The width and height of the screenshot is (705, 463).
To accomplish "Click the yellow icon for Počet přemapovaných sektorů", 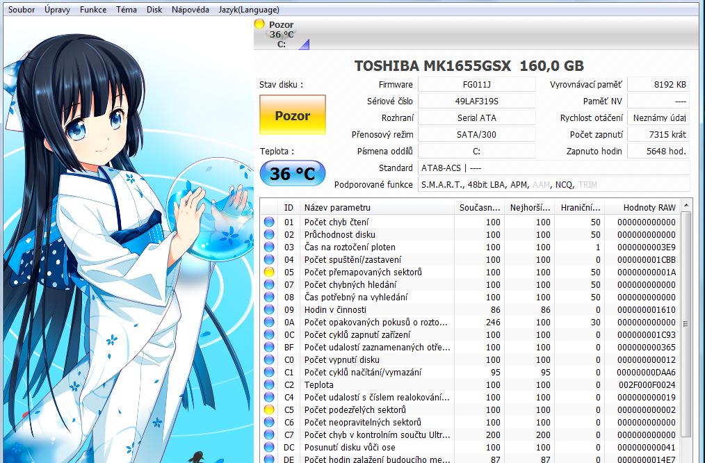I will coord(269,272).
